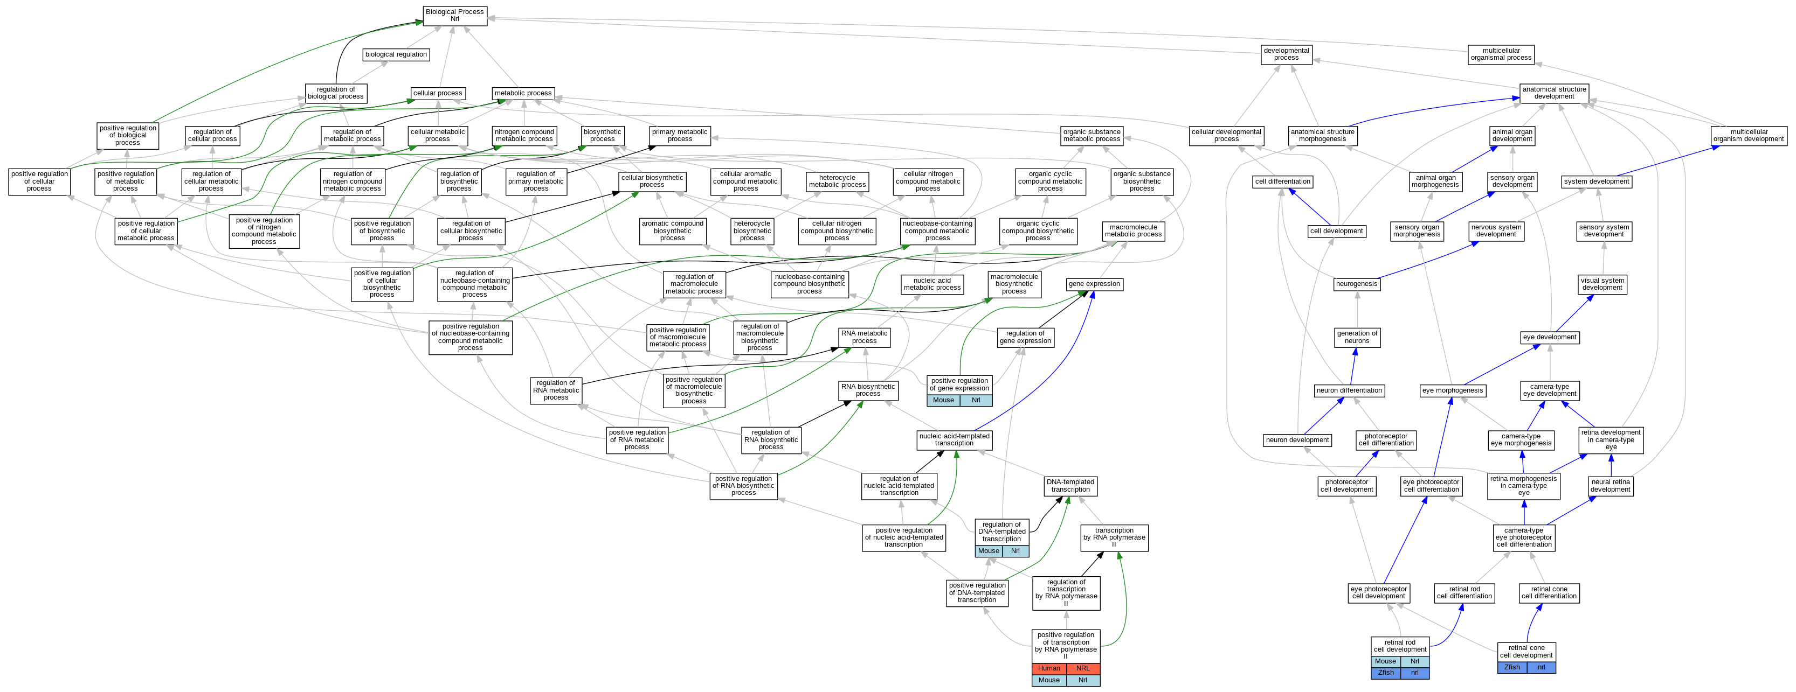Select the 'macromolecule biosynthetic process' node

pyautogui.click(x=1014, y=284)
